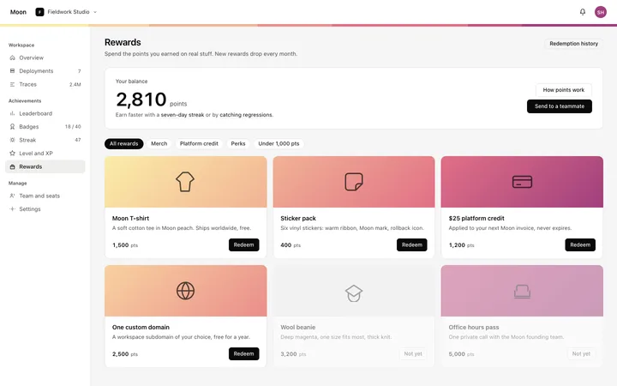
Task: Open Level and XP page
Action: pos(45,154)
